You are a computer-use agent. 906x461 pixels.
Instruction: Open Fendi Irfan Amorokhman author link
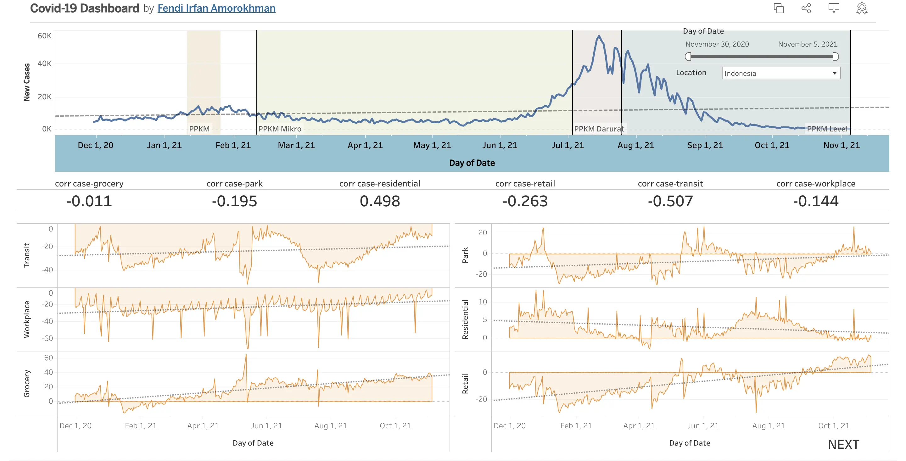(216, 8)
